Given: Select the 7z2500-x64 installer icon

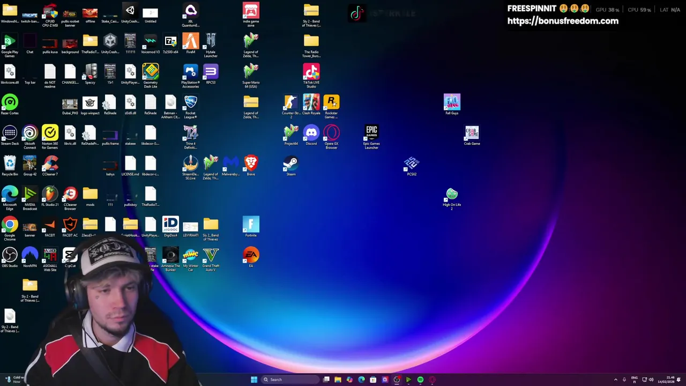Looking at the screenshot, I should 170,44.
